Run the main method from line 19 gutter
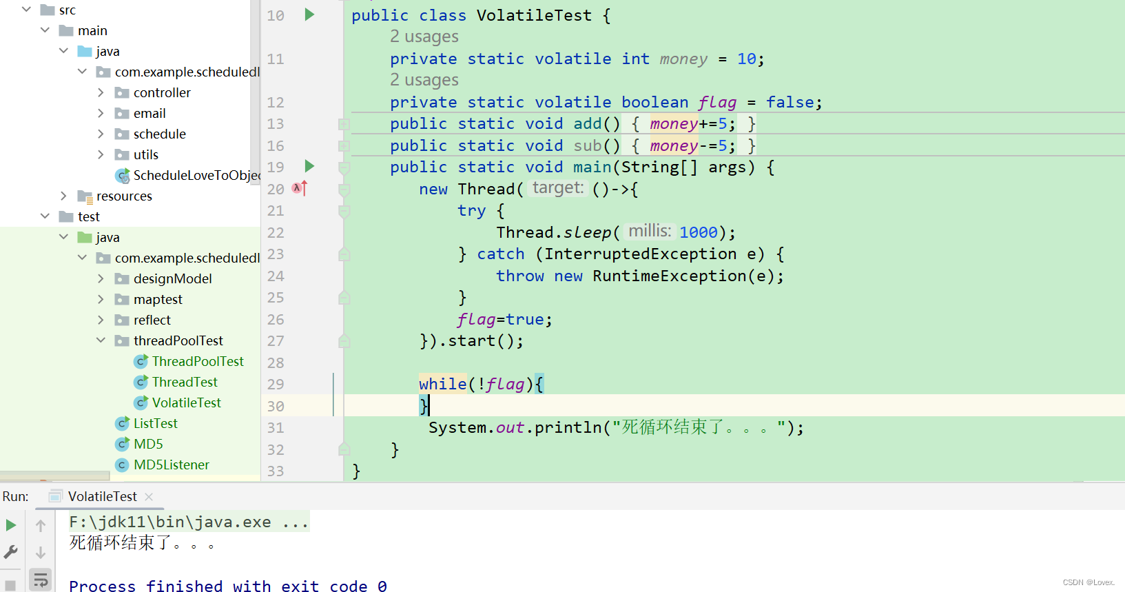 pos(309,166)
